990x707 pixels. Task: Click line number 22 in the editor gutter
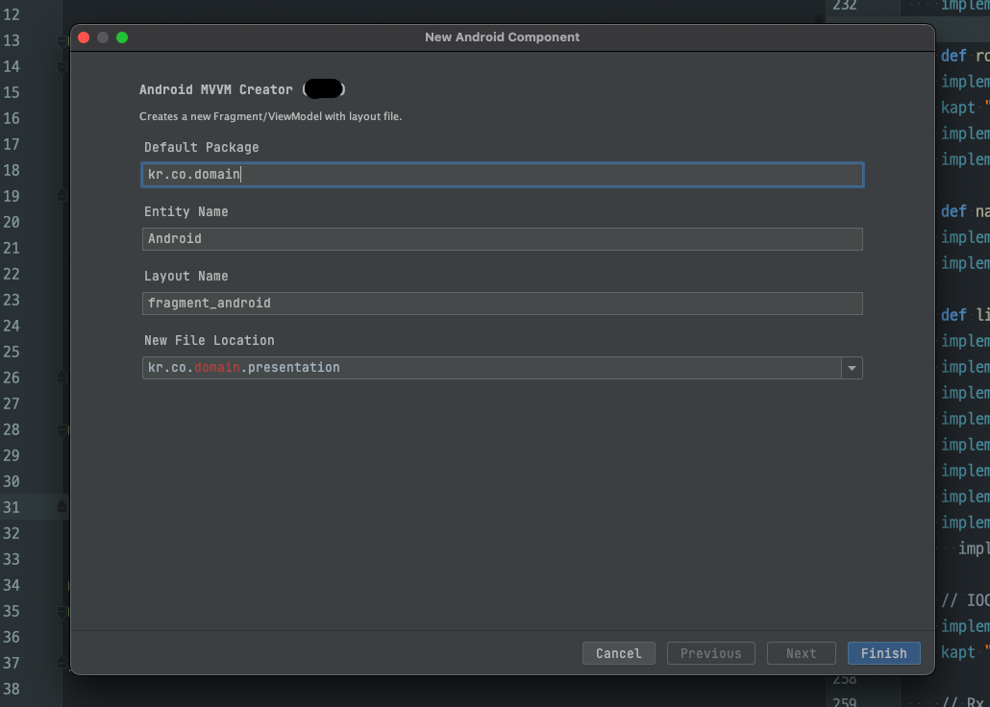(x=12, y=274)
